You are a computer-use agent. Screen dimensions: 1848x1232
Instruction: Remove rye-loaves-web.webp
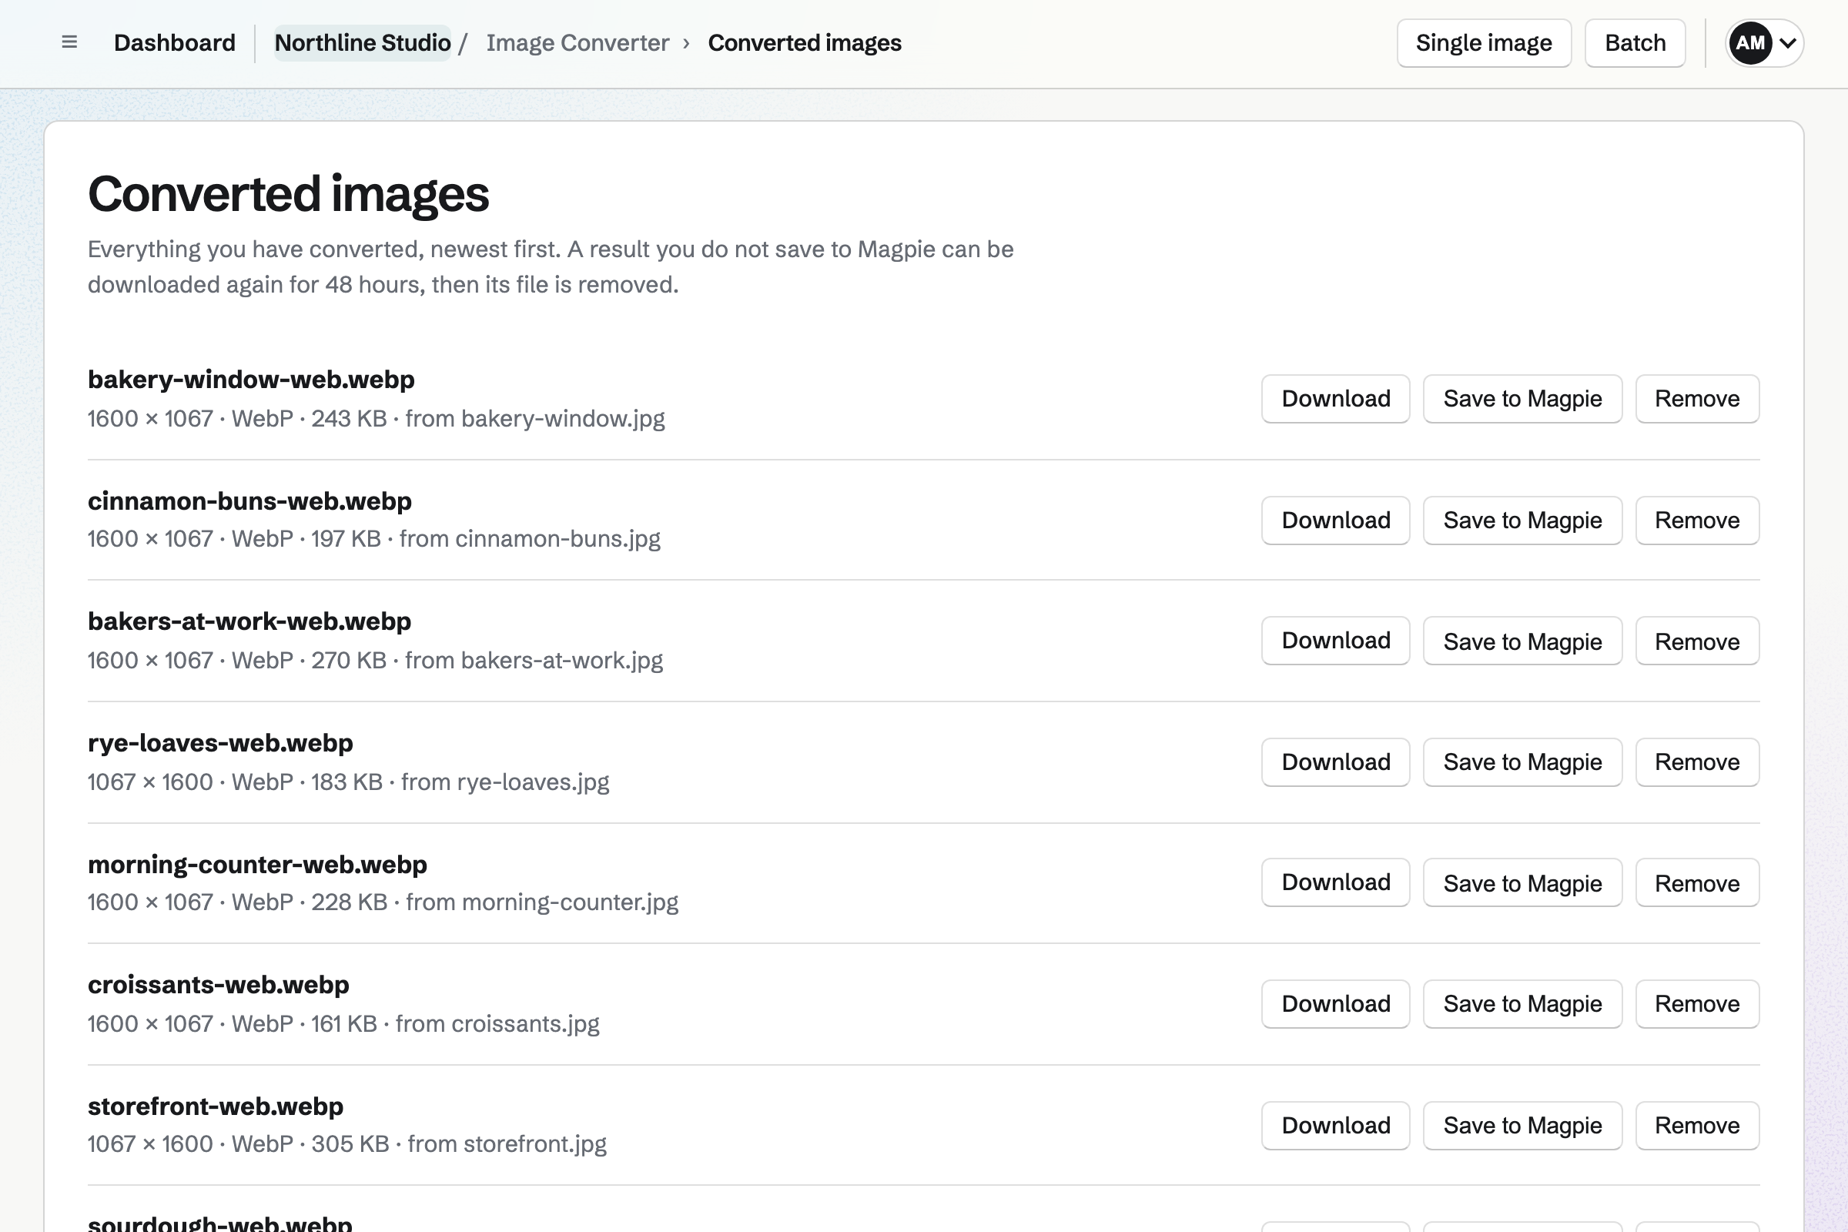(x=1697, y=762)
